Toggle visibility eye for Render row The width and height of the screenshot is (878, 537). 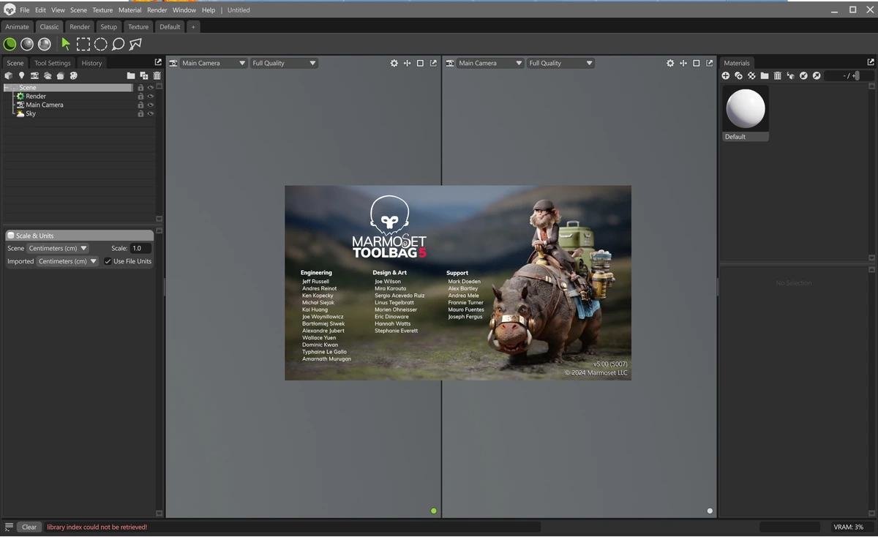tap(150, 97)
